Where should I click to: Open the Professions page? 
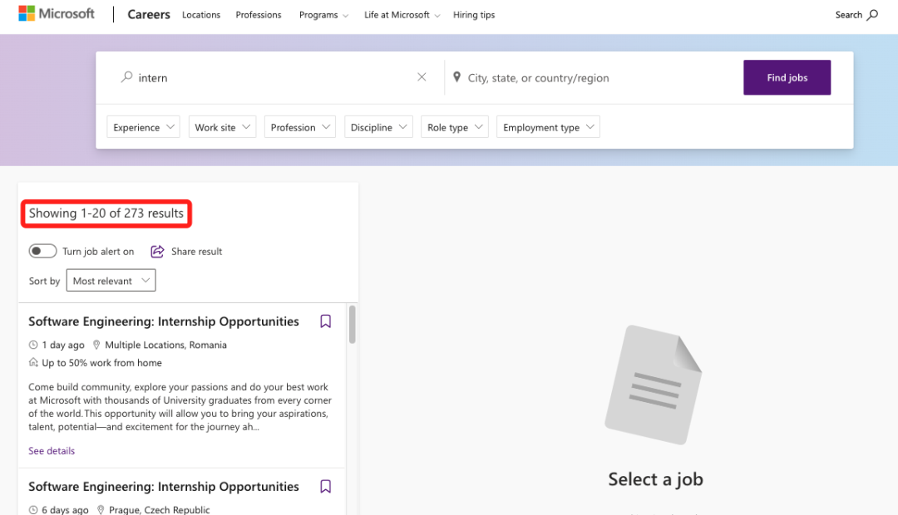coord(259,15)
